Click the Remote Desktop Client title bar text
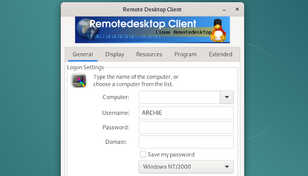This screenshot has height=176, width=308. (x=152, y=9)
